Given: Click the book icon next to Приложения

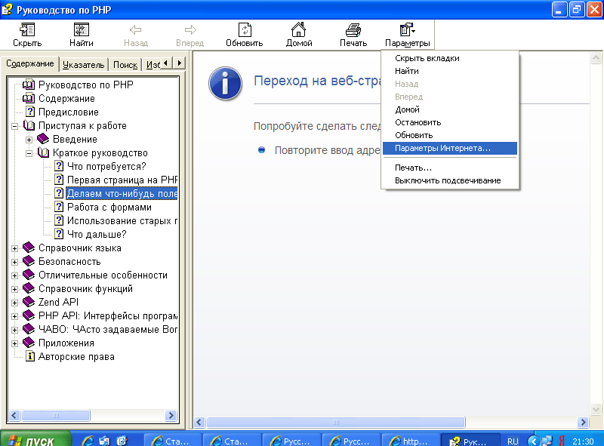Looking at the screenshot, I should coord(29,343).
